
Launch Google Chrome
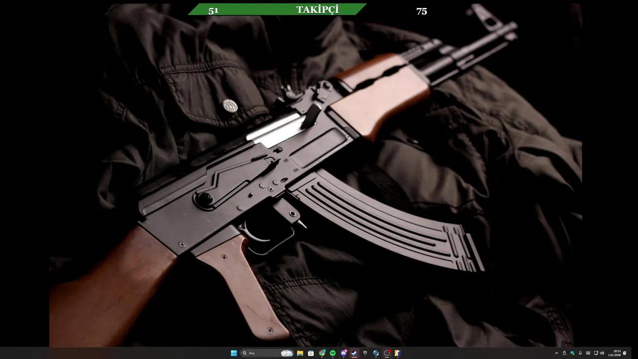click(x=321, y=353)
